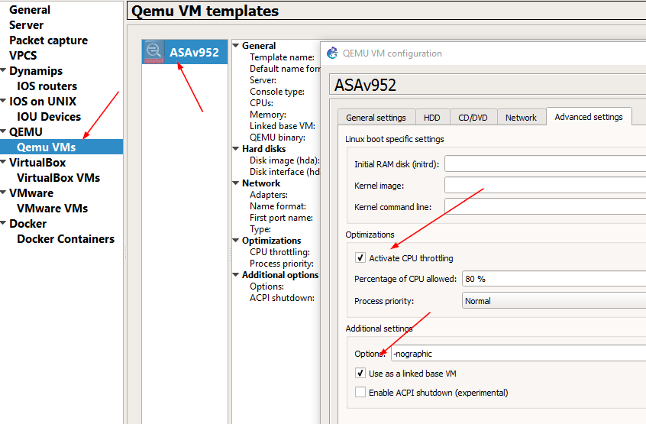Collapse the Dynamips section in sidebar
Screen dimensions: 646x424
tap(3, 70)
